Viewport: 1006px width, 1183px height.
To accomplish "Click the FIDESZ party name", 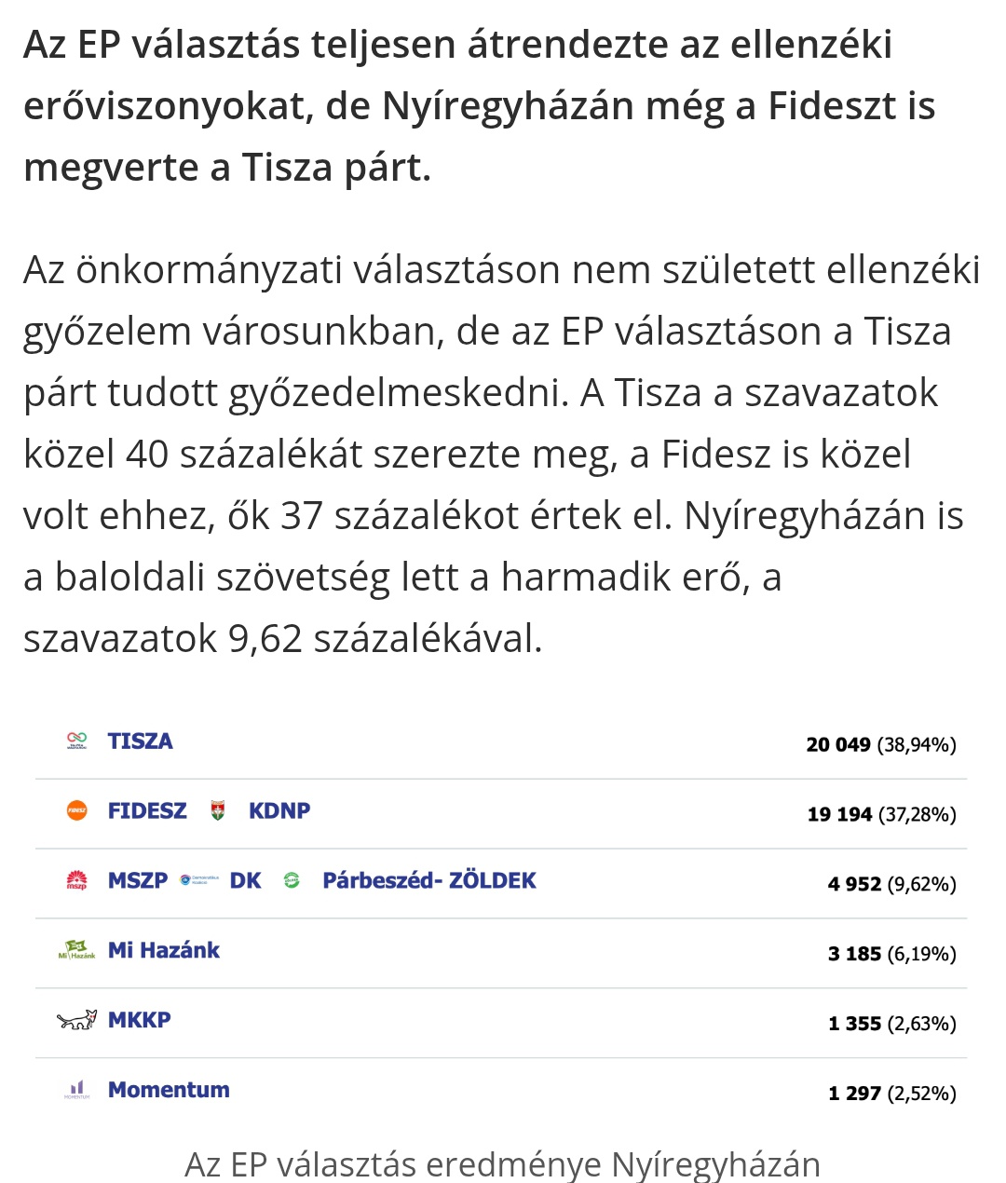I will pos(147,811).
